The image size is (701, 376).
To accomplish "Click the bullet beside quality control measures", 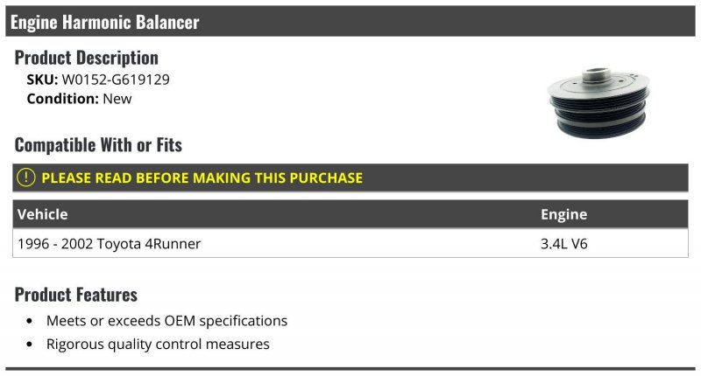I will pos(31,345).
